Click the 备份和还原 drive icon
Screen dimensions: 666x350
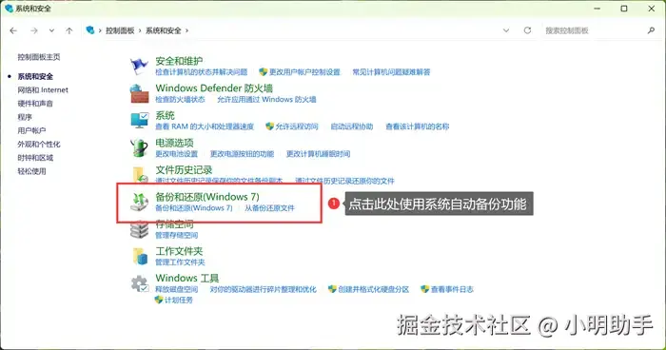[139, 202]
